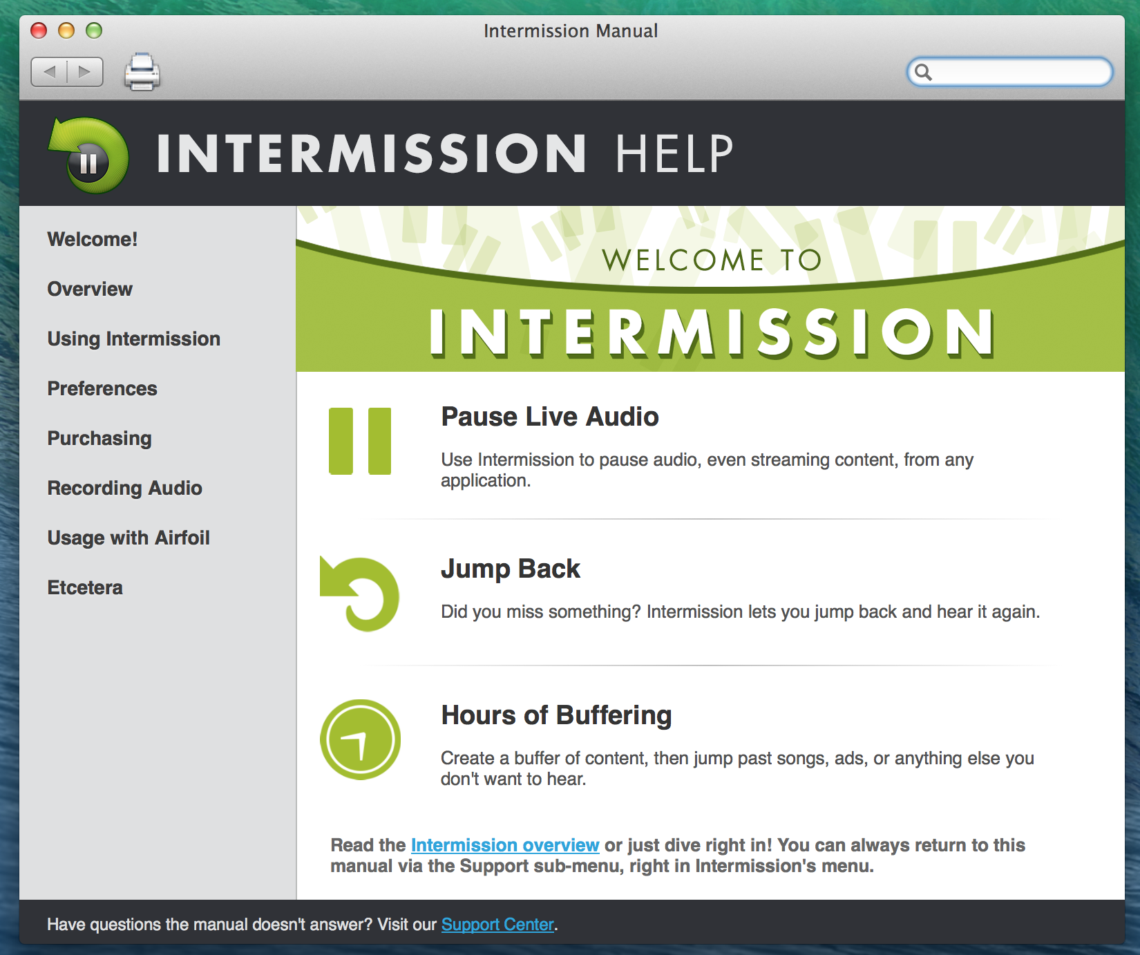Open the Welcome! section
The image size is (1140, 955).
(x=93, y=239)
